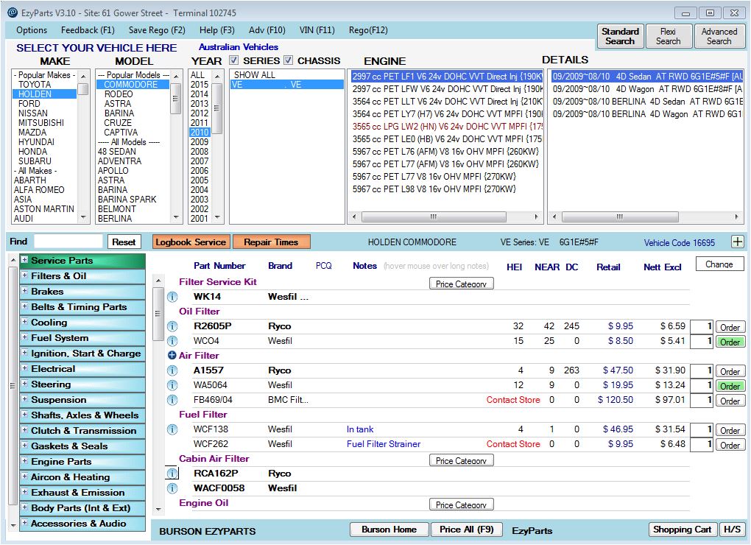The image size is (751, 545).
Task: Open the Options menu
Action: (x=32, y=30)
